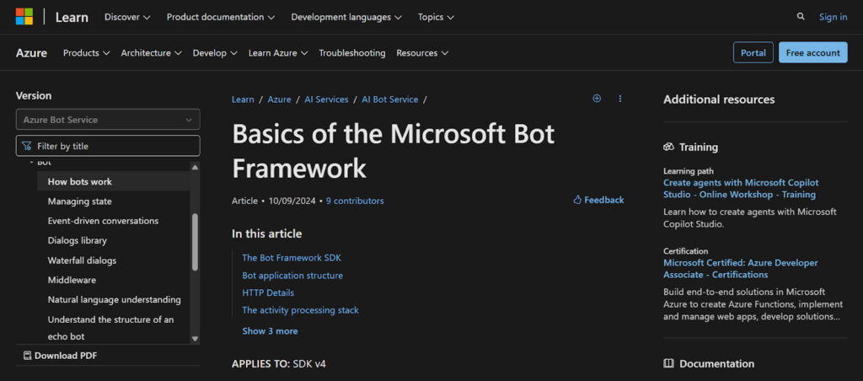The image size is (863, 381).
Task: Expand the Learn Azure menu
Action: click(x=278, y=53)
